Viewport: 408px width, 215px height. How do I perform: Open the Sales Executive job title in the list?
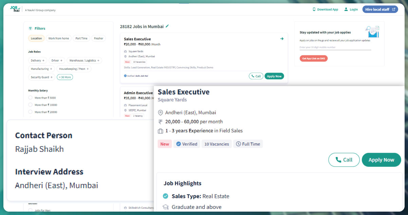pyautogui.click(x=137, y=39)
